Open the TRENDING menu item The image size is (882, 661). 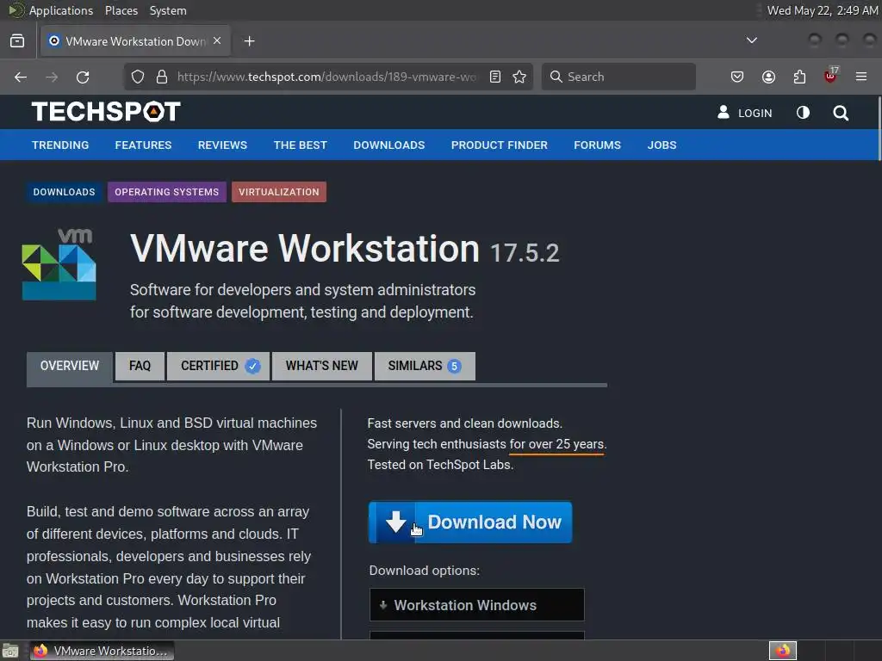pos(60,145)
